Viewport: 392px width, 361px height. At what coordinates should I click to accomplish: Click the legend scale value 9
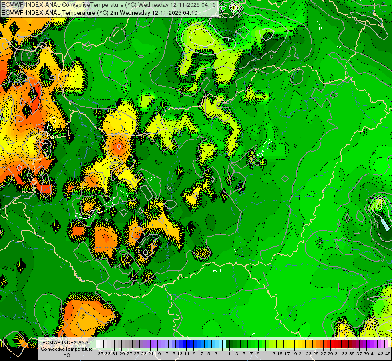tap(258, 354)
